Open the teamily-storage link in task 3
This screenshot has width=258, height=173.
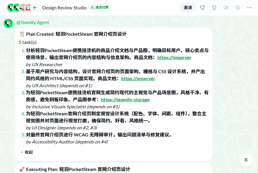(125, 100)
